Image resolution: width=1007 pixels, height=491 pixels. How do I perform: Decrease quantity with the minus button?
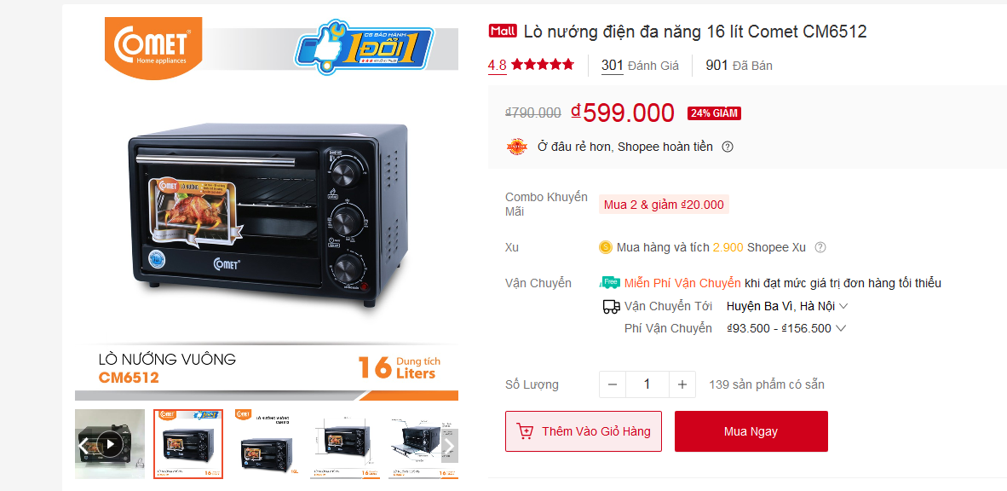coord(612,384)
